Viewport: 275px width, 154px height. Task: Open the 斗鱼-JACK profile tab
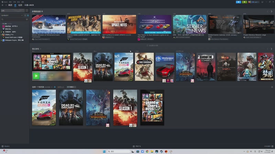29,5
